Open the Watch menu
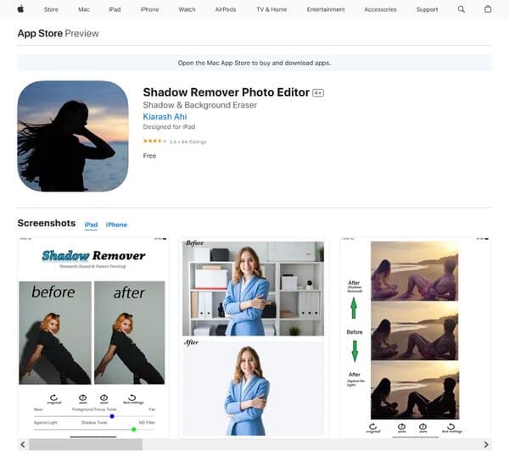Image resolution: width=509 pixels, height=456 pixels. point(187,9)
